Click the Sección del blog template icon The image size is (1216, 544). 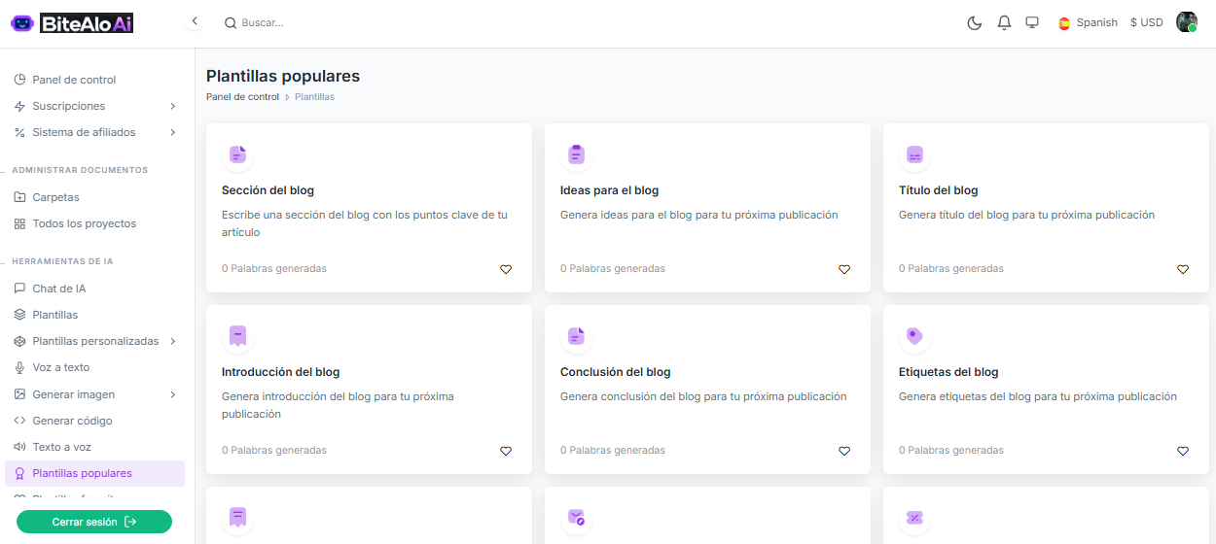[237, 154]
